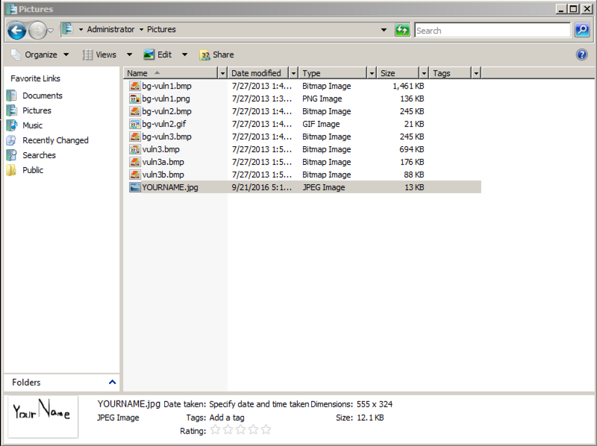Click the Public yellow folder icon

(x=12, y=170)
